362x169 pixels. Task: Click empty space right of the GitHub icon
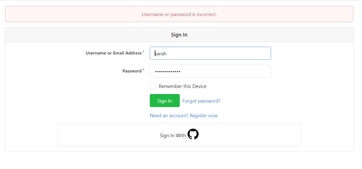click(x=250, y=135)
